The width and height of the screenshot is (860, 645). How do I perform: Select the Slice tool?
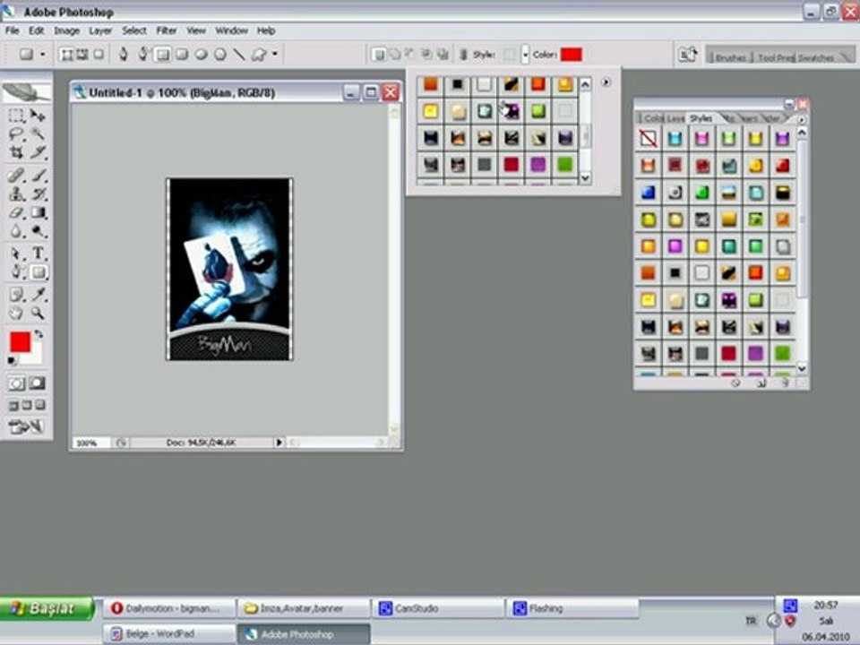[x=38, y=152]
